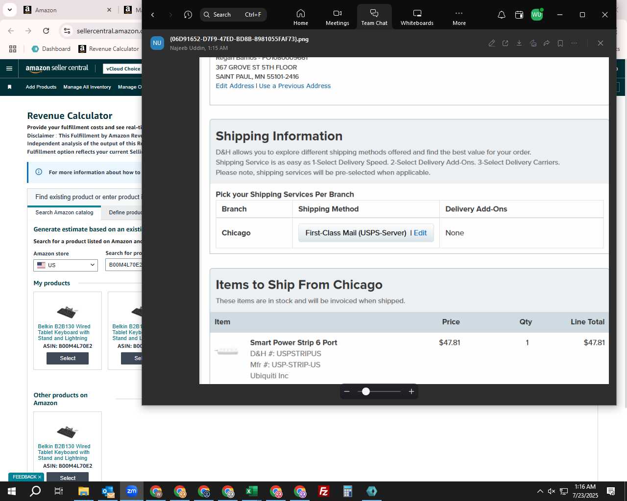Open Manage All Inventory menu item
This screenshot has width=627, height=501.
[x=87, y=87]
